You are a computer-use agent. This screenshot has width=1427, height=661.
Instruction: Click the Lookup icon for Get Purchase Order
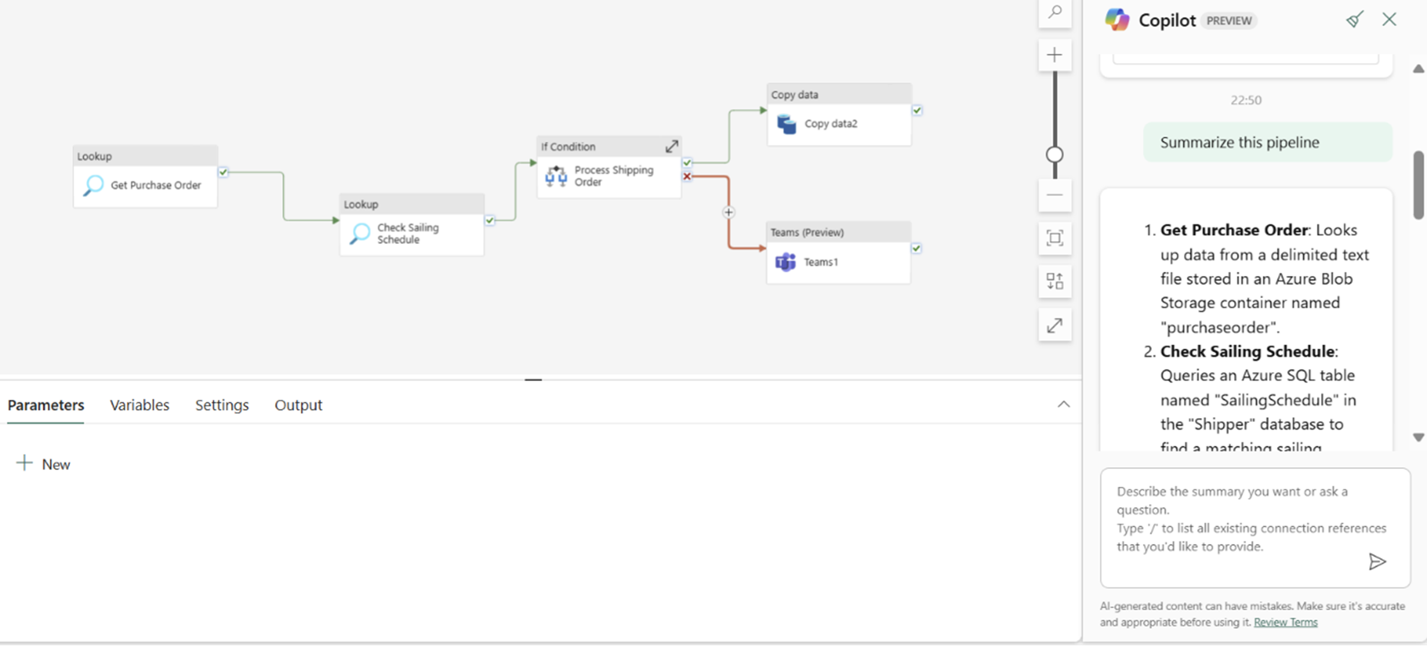coord(93,186)
